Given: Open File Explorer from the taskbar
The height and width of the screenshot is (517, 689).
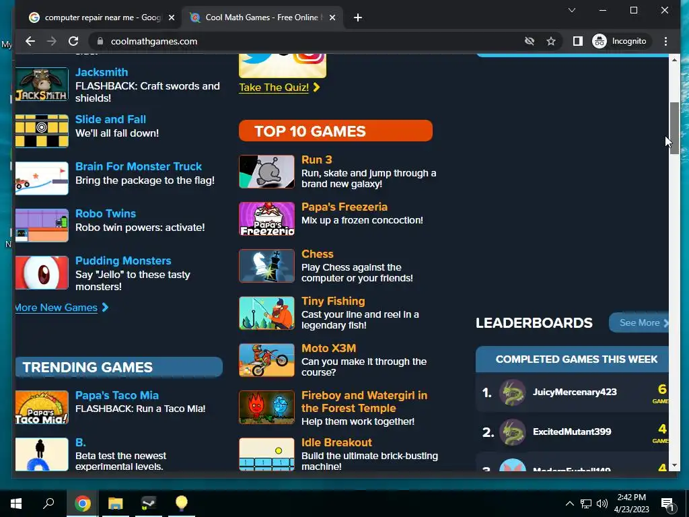Looking at the screenshot, I should [116, 504].
